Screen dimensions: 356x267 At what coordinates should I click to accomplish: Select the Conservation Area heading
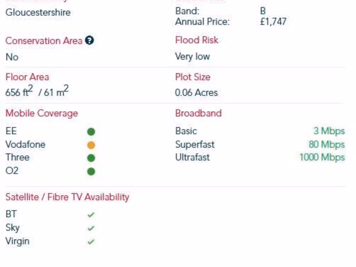pos(44,41)
